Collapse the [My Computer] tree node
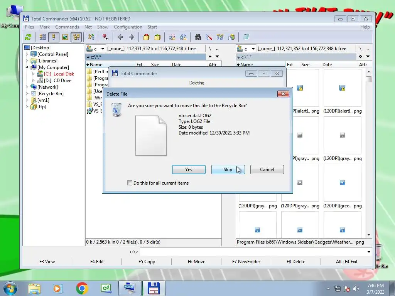The height and width of the screenshot is (296, 395). tap(27, 67)
